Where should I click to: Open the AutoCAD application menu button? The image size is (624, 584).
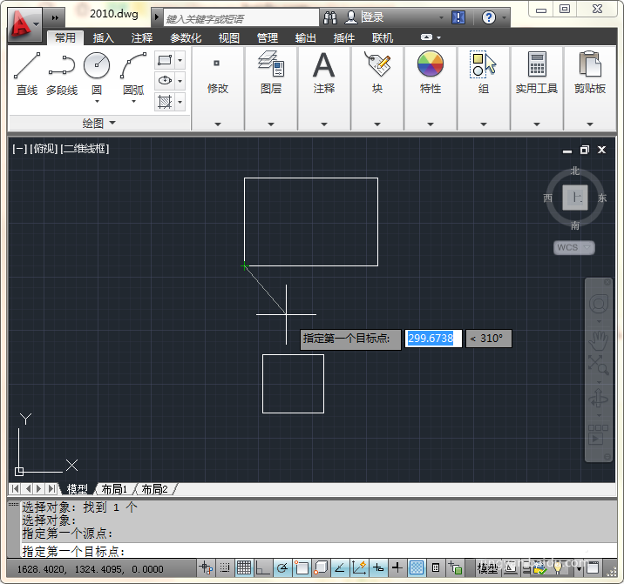[x=24, y=24]
